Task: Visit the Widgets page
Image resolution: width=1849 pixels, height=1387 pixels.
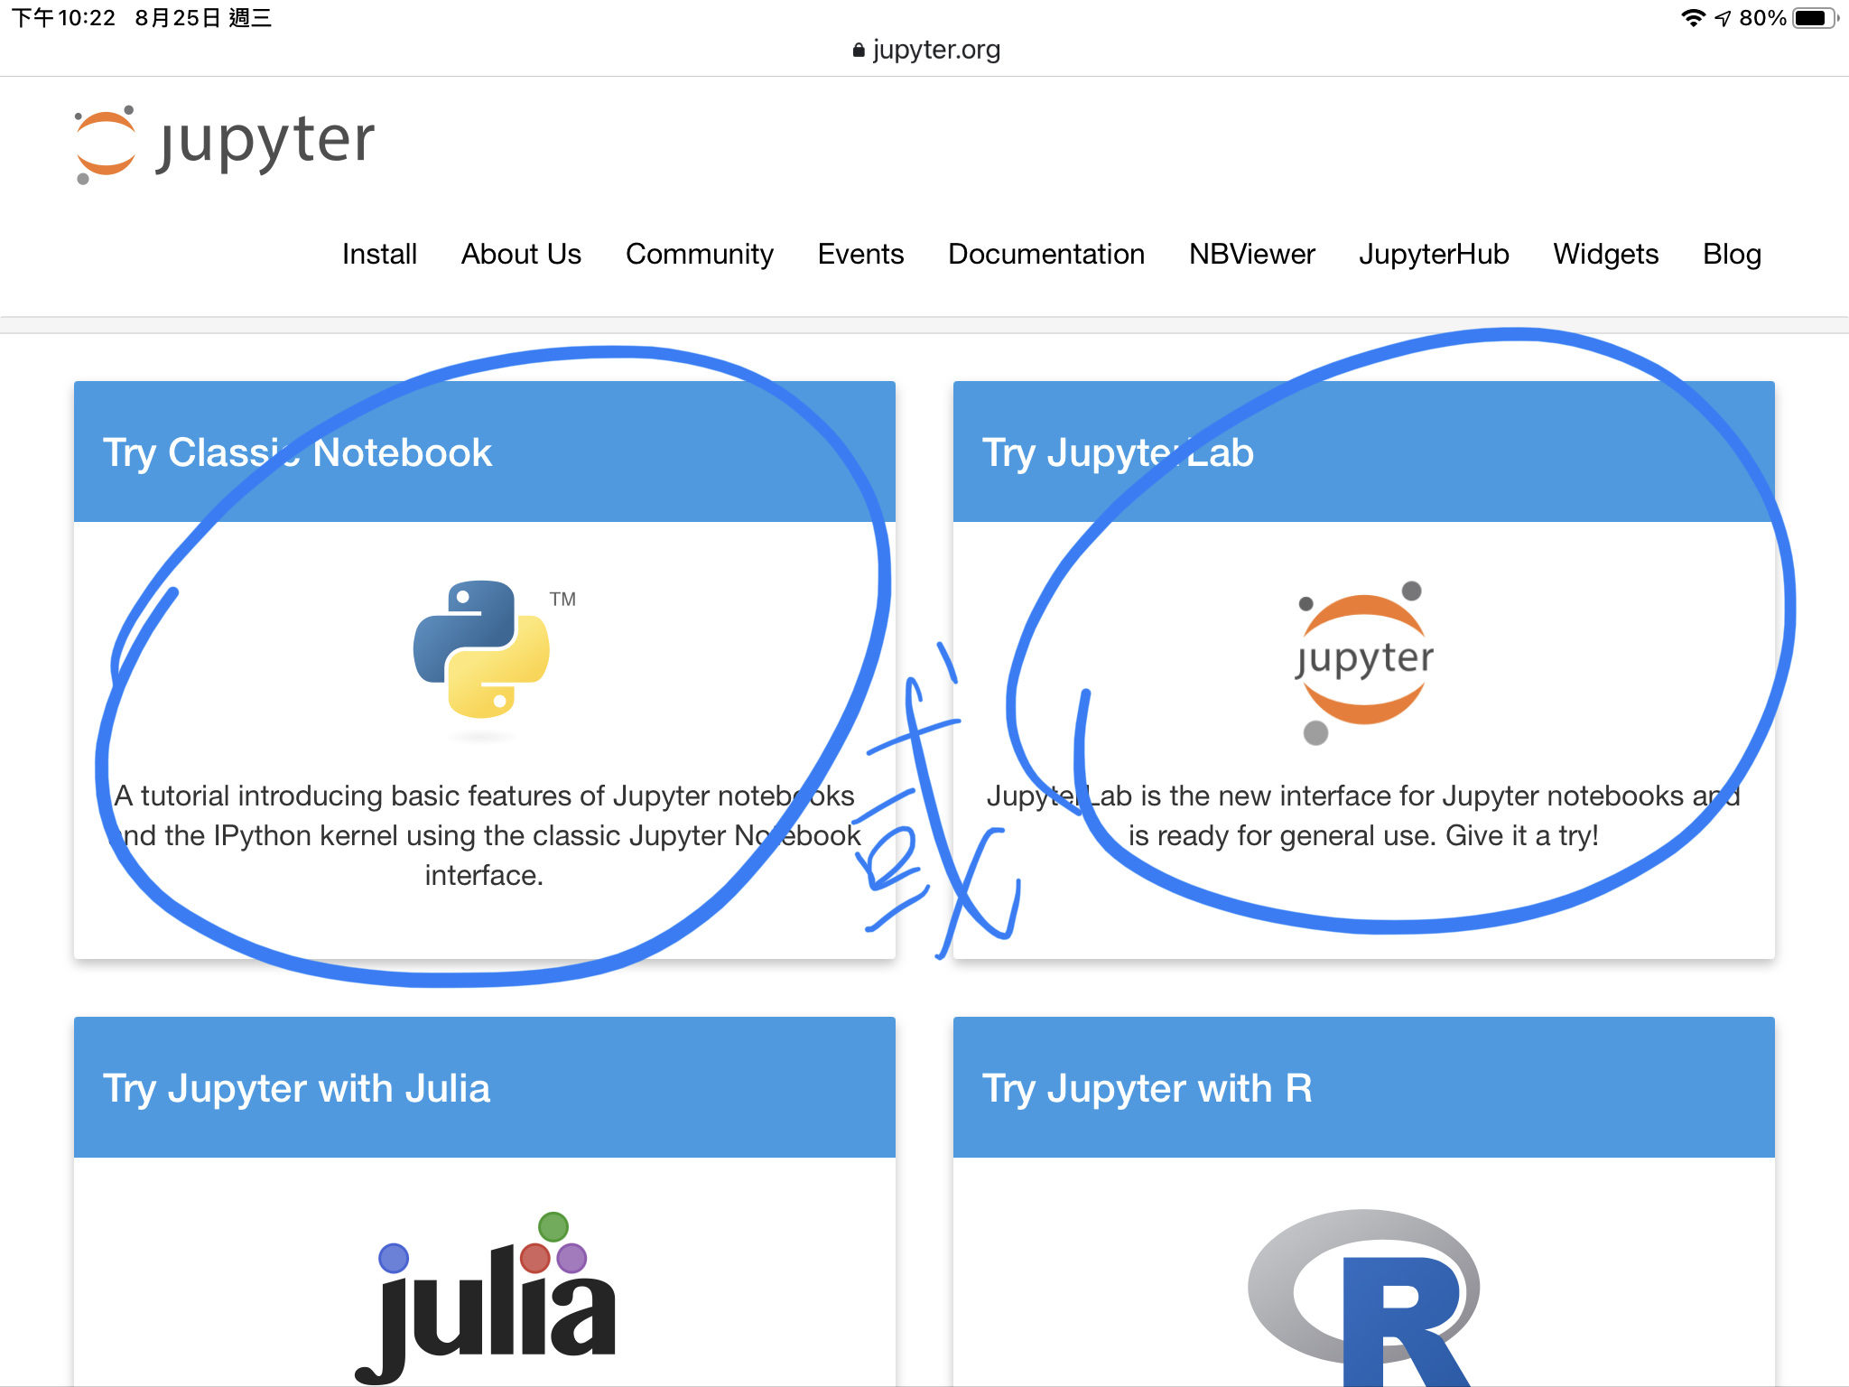Action: tap(1605, 255)
